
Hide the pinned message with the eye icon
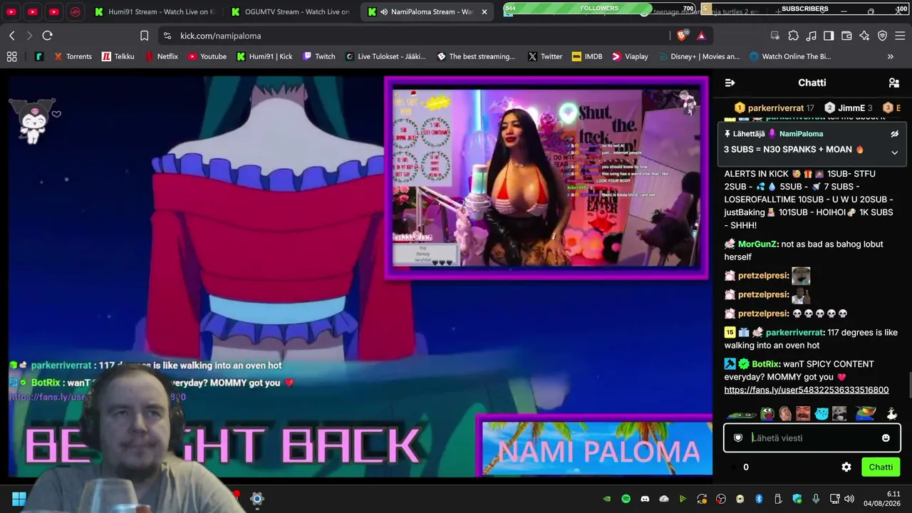coord(895,134)
